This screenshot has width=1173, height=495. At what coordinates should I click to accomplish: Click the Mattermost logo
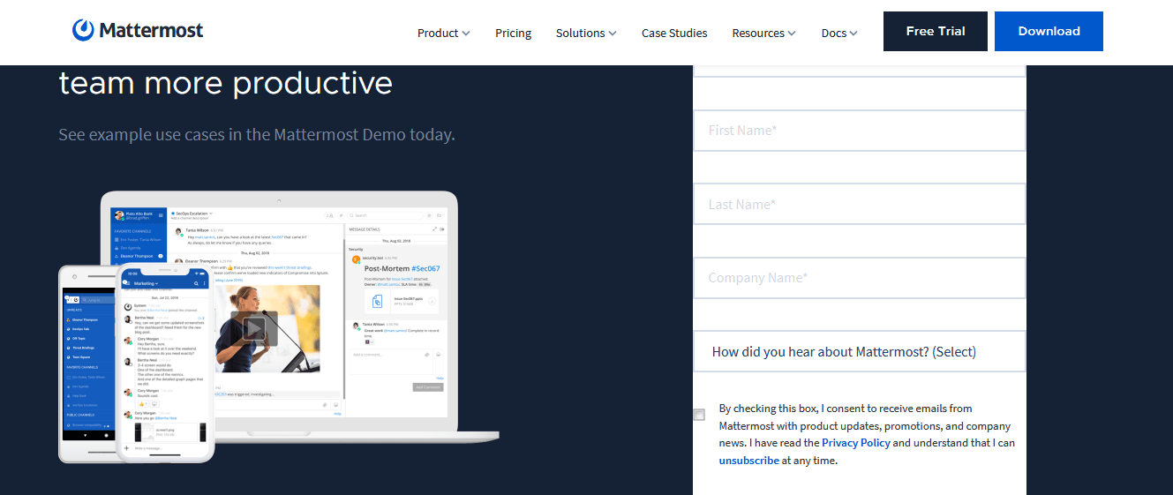pos(138,31)
